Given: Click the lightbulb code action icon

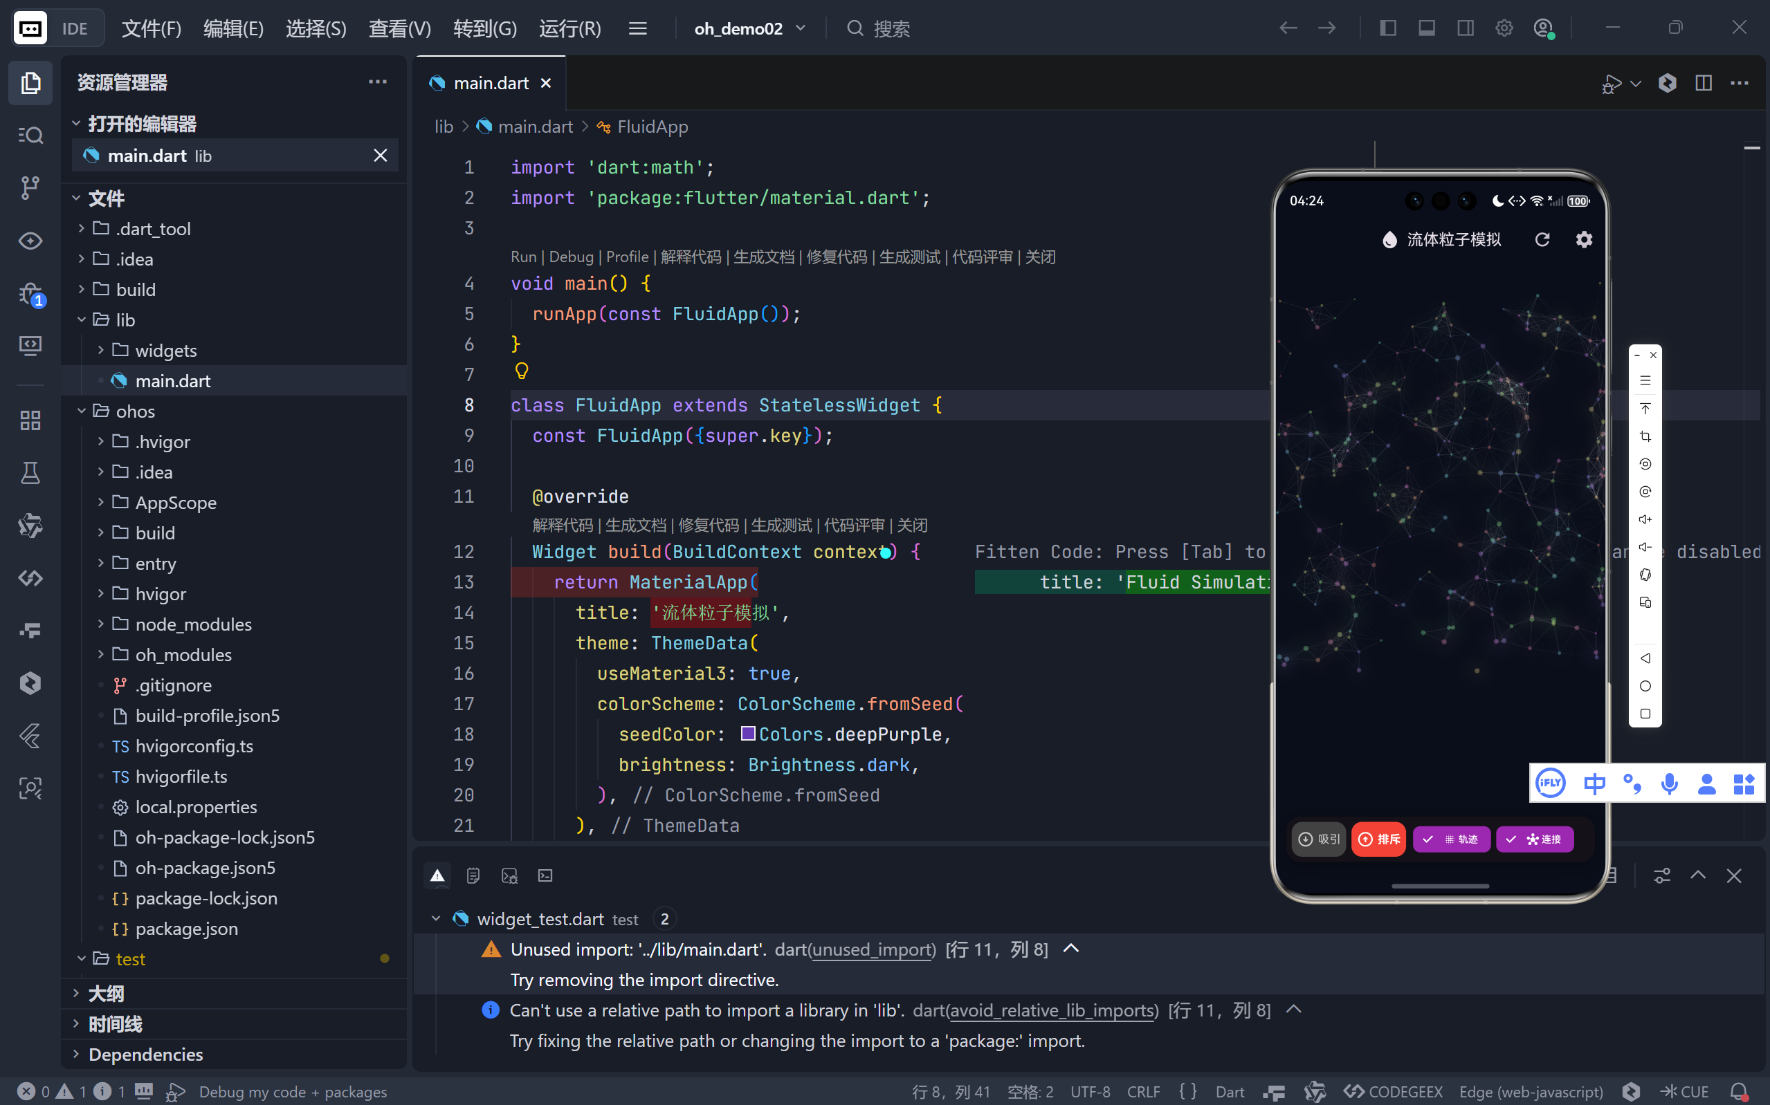Looking at the screenshot, I should coord(521,371).
